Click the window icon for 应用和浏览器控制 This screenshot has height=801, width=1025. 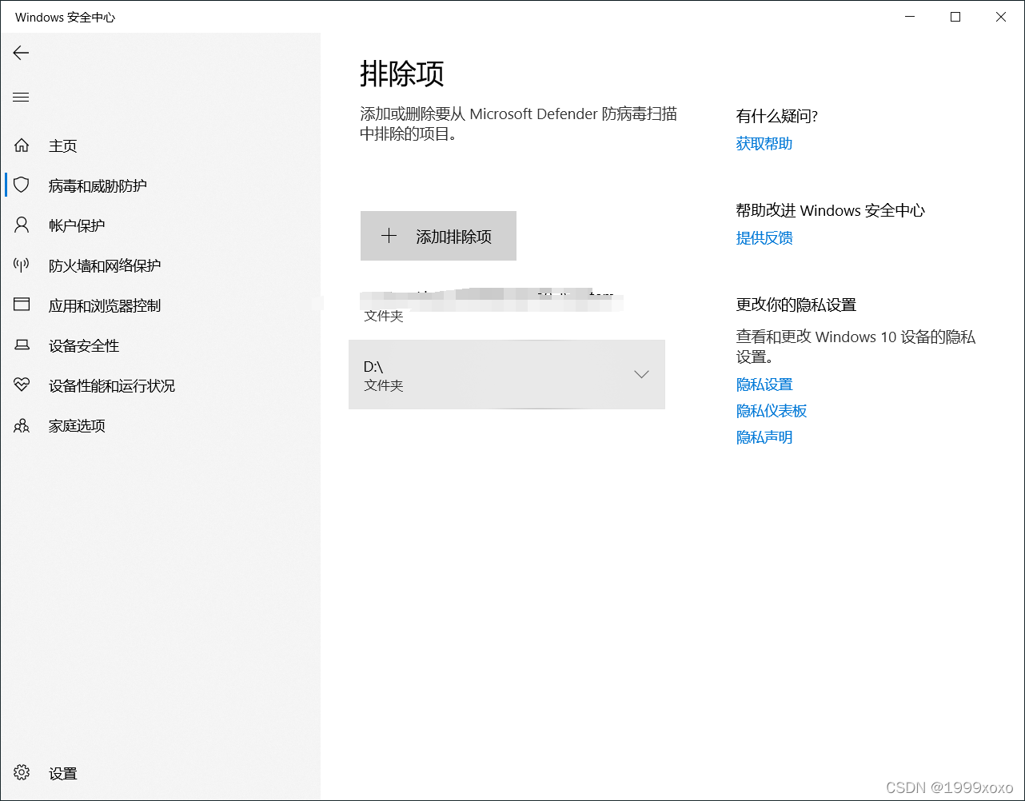click(22, 305)
